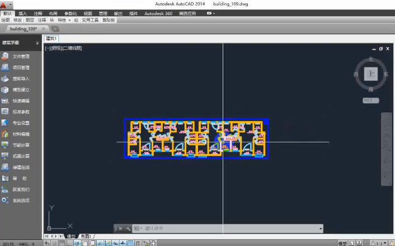
Task: Open the 布局1 layout tab
Action: (86, 236)
